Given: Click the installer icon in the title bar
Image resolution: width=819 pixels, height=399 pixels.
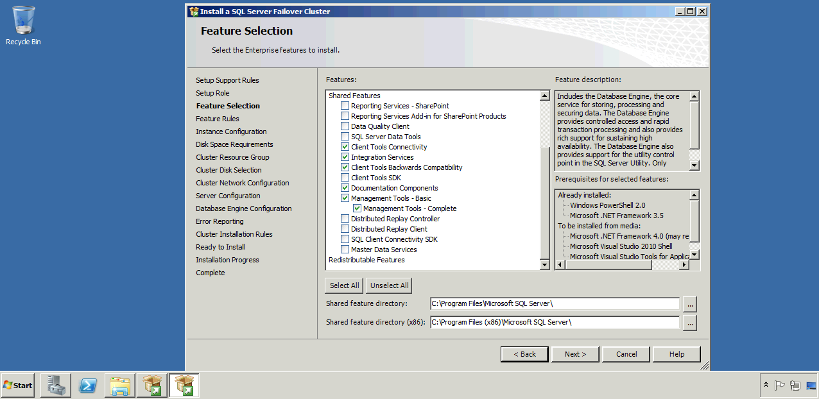Looking at the screenshot, I should 194,11.
